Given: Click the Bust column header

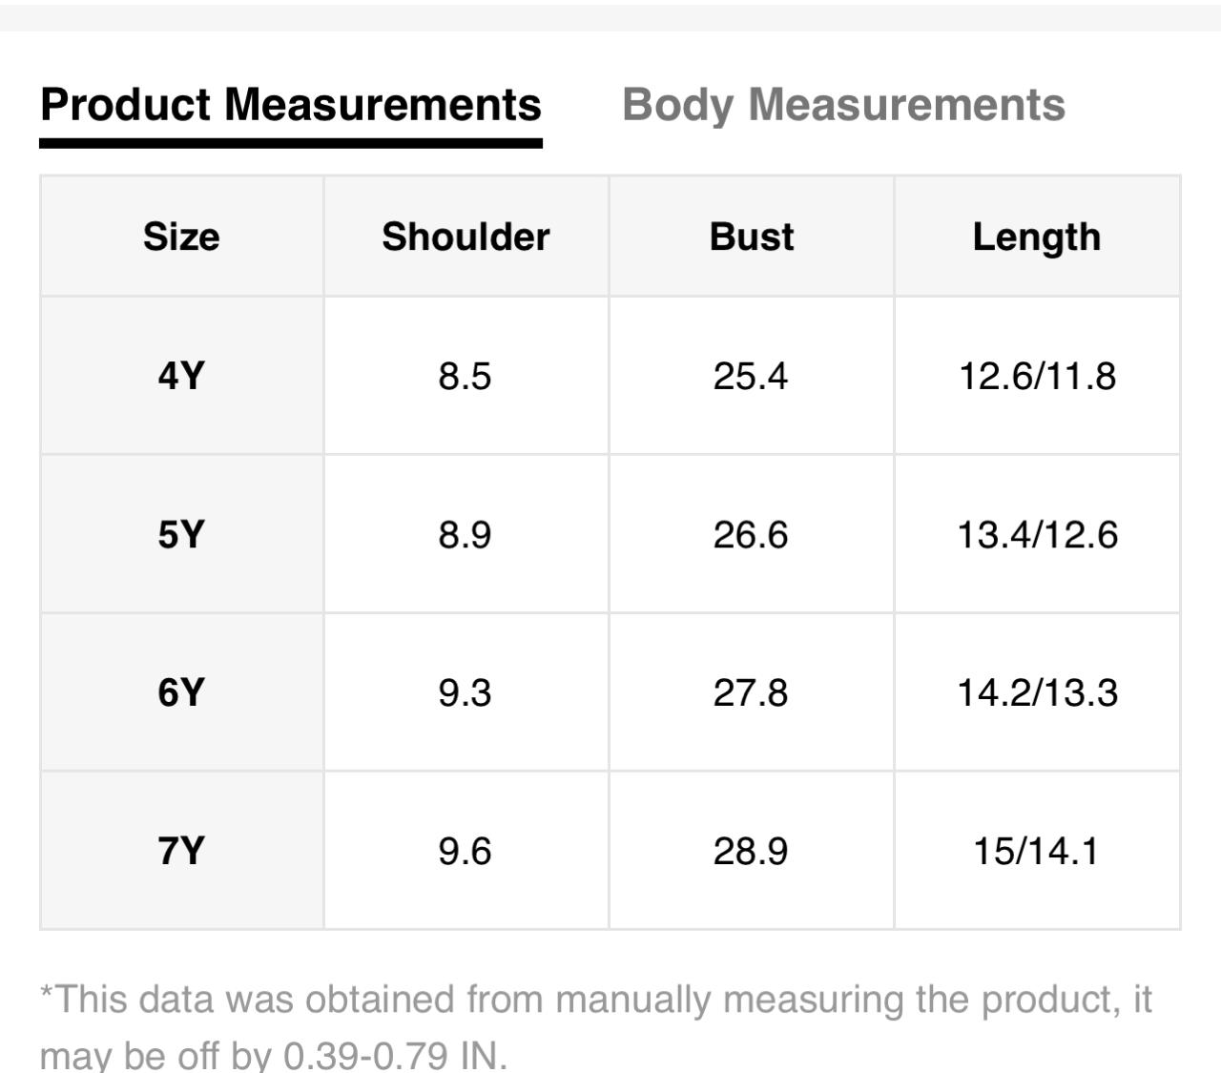Looking at the screenshot, I should pyautogui.click(x=751, y=237).
